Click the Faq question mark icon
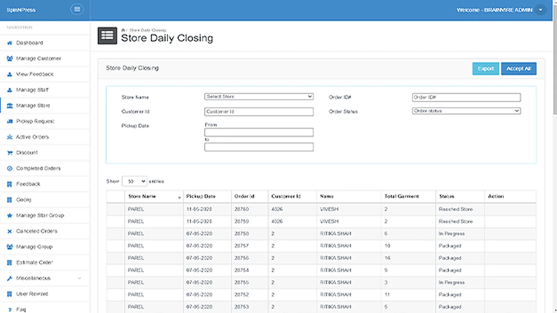The height and width of the screenshot is (313, 557). click(10, 310)
